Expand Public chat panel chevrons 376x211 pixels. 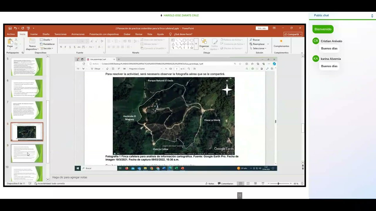click(372, 16)
